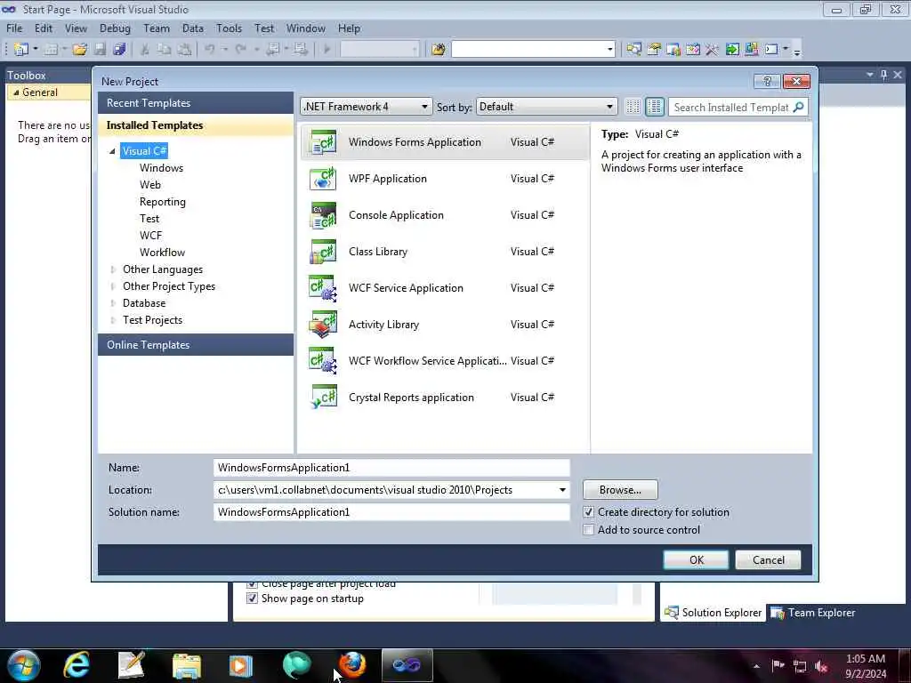The width and height of the screenshot is (911, 683).
Task: Toggle Close page after project load checkbox
Action: (252, 583)
